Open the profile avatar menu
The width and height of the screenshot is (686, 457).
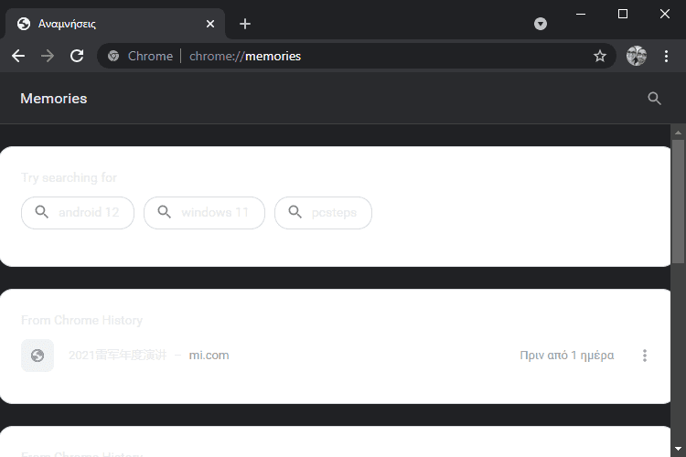coord(636,56)
